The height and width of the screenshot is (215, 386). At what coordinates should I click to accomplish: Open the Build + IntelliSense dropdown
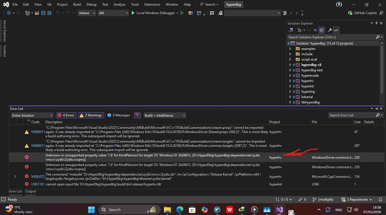click(165, 115)
